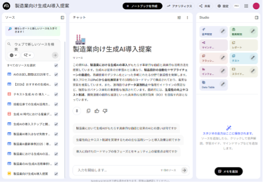Open the web source type dropdown with globe
This screenshot has height=182, width=263.
point(13,55)
